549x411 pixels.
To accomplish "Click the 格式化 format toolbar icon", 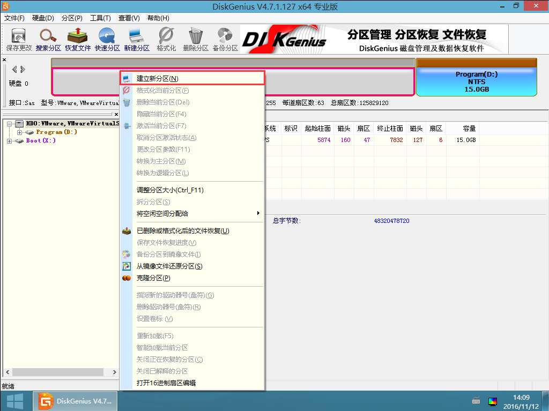I will 166,40.
